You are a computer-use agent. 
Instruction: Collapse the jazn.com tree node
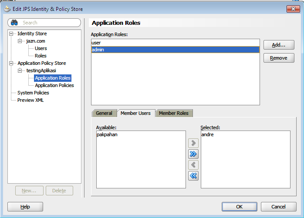point(20,41)
